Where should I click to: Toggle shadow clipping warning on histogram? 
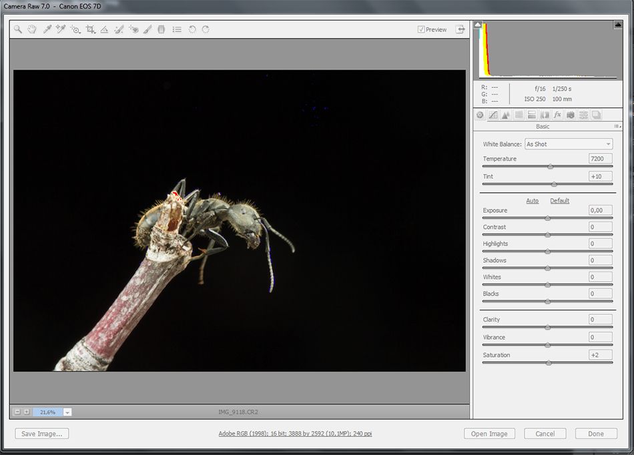click(478, 24)
